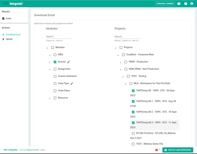This screenshot has height=154, width=197.
Task: Uncheck TAPSTemp-00-3 11 Sept project
Action: click(x=133, y=123)
